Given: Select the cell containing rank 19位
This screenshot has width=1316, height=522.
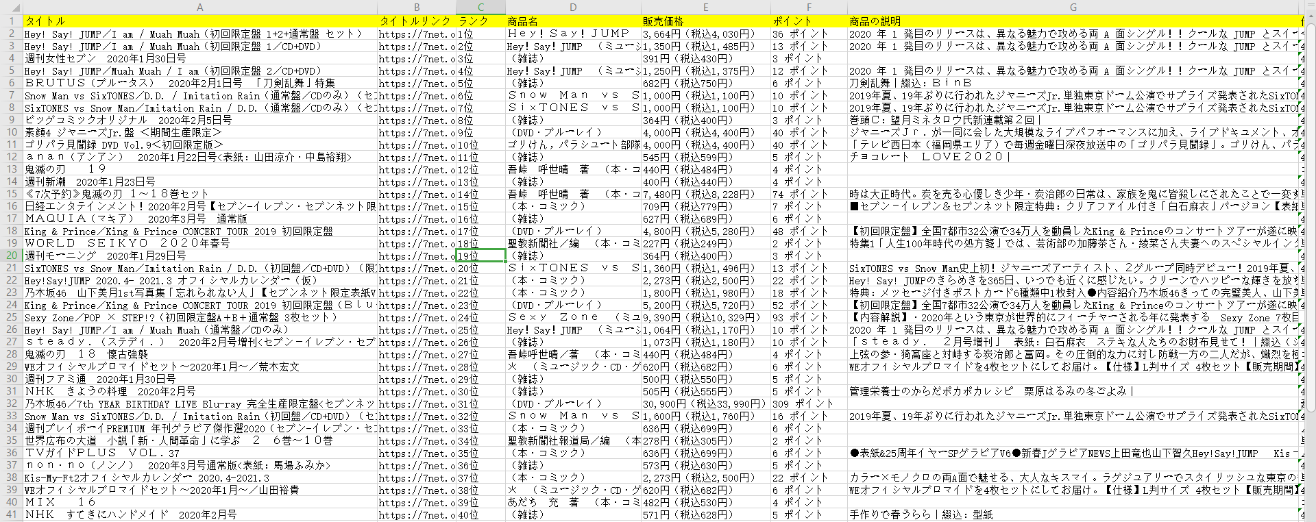Looking at the screenshot, I should pos(480,256).
